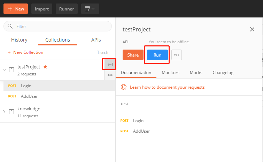The height and width of the screenshot is (162, 263).
Task: Click the blue Run button
Action: pos(157,55)
